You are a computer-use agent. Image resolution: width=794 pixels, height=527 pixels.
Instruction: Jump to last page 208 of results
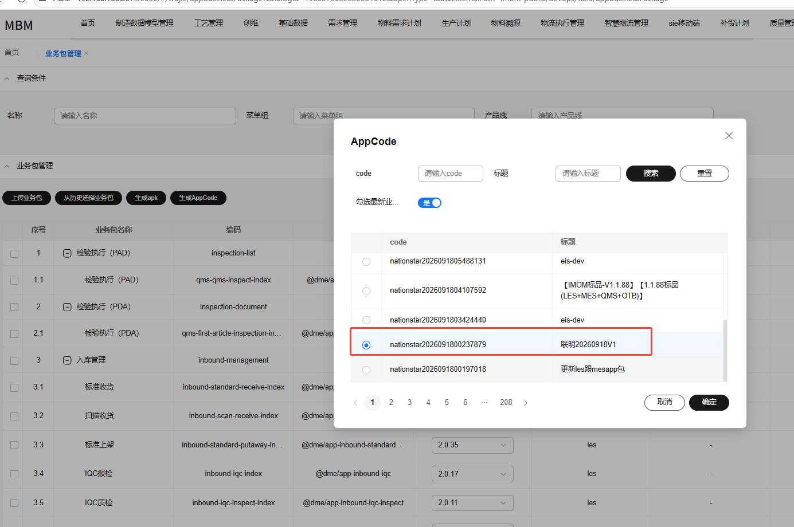[x=506, y=403]
